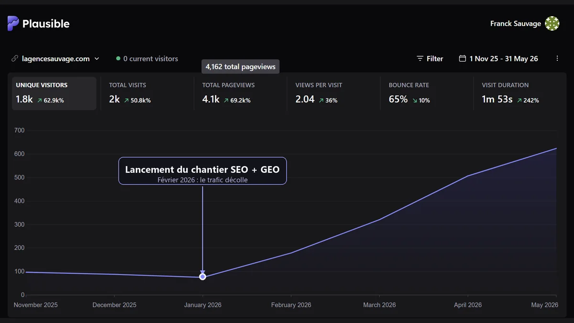This screenshot has width=574, height=323.
Task: Select the Bounce Rate metric
Action: [x=427, y=93]
